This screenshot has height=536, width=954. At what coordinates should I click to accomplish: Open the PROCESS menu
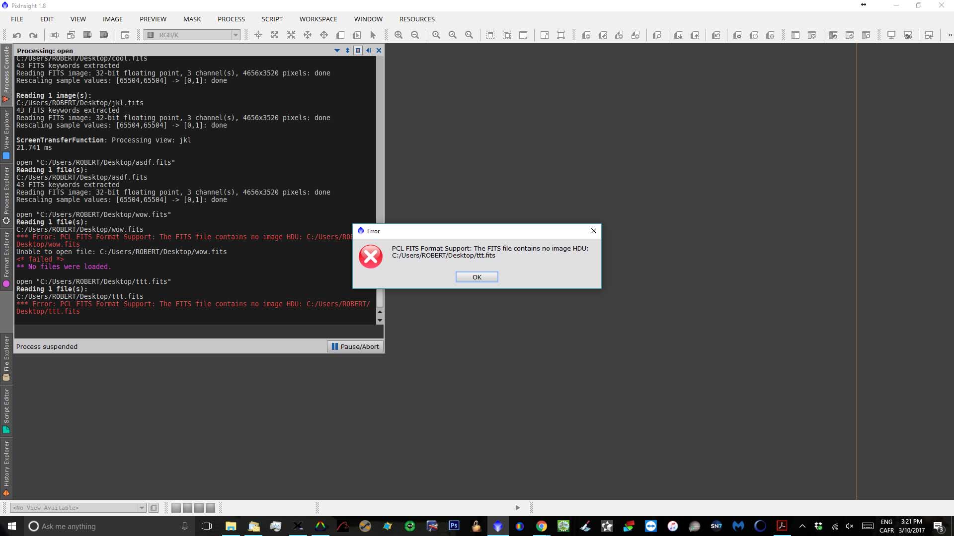click(x=231, y=19)
